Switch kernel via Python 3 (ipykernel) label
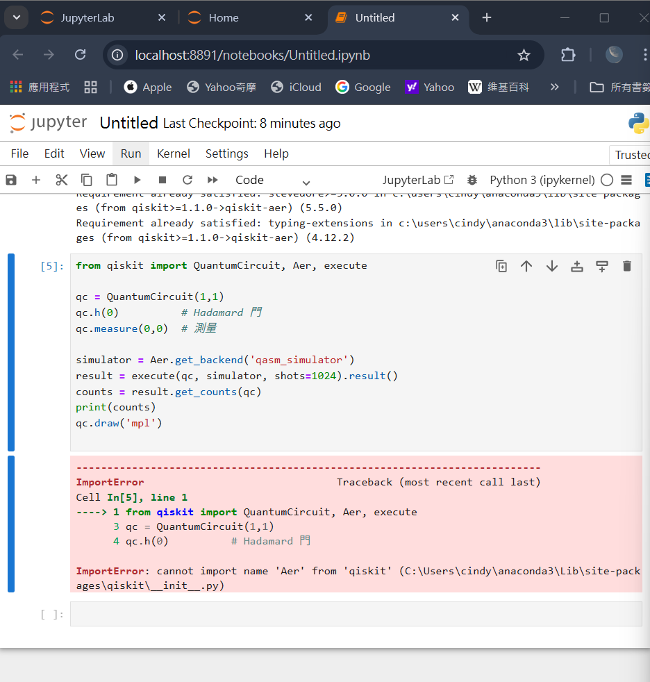Viewport: 650px width, 682px height. pyautogui.click(x=542, y=180)
